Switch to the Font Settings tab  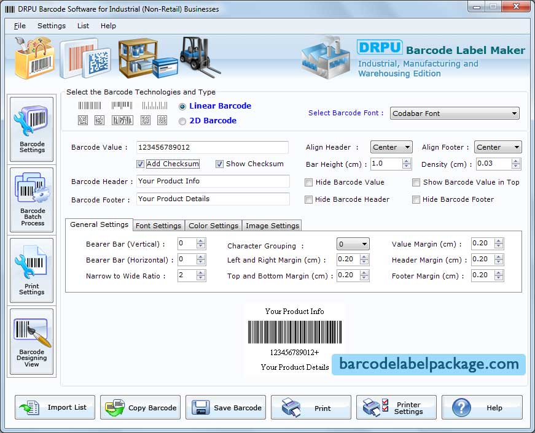tap(158, 226)
